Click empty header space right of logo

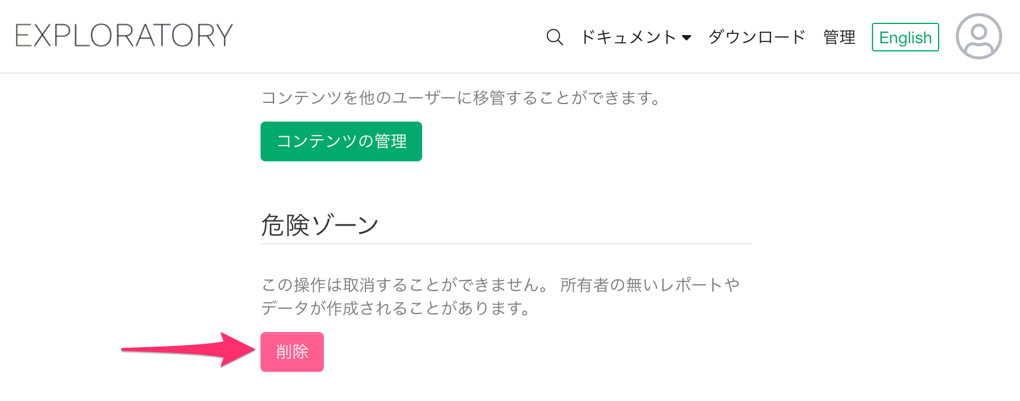pyautogui.click(x=386, y=36)
